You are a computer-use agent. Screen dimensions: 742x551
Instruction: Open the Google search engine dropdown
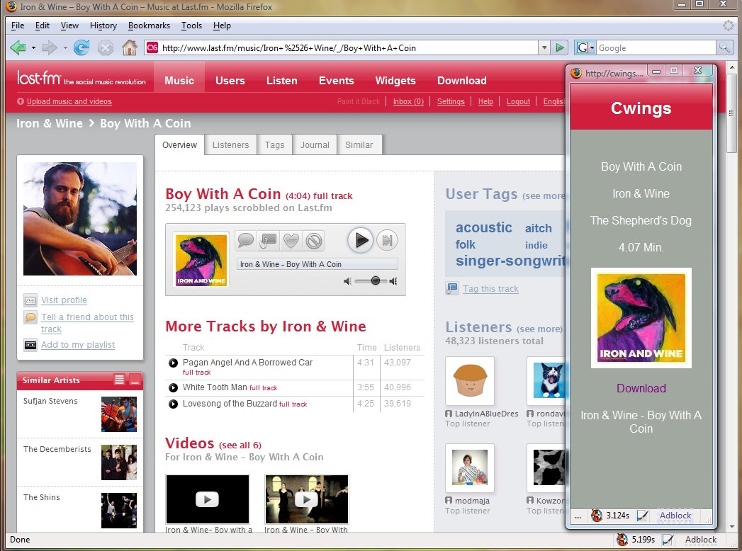[592, 47]
